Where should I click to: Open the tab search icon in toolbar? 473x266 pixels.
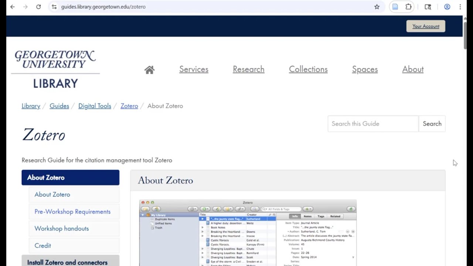[428, 7]
